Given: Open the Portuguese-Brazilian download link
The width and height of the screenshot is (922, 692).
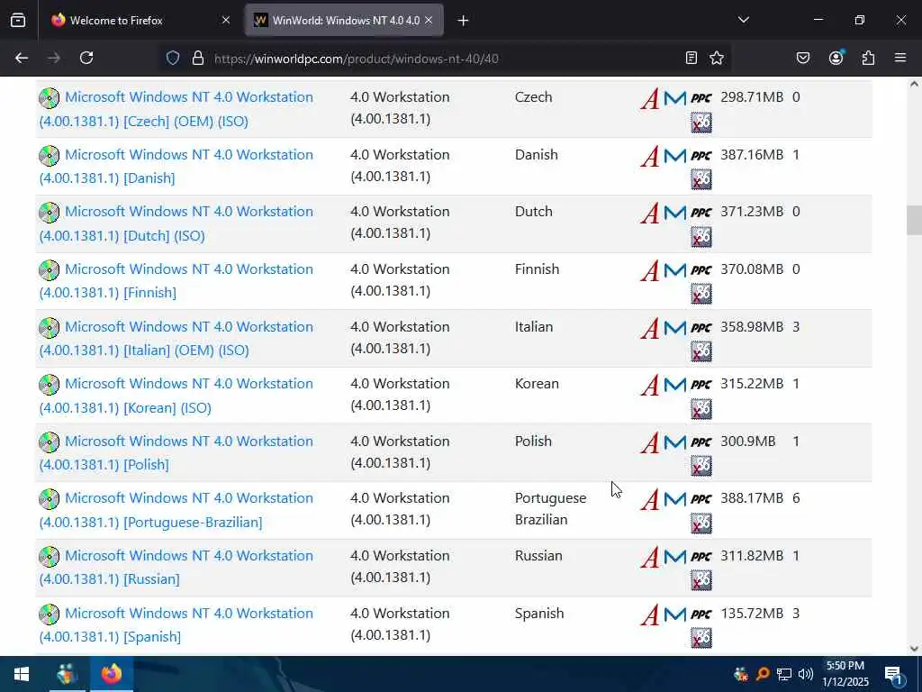Looking at the screenshot, I should (x=176, y=510).
